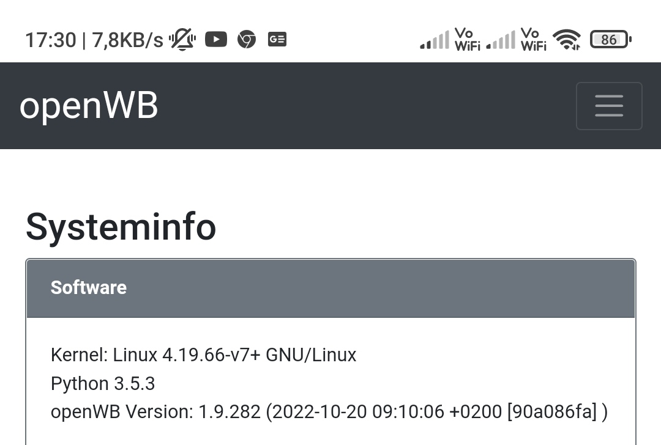This screenshot has width=661, height=445.
Task: Tap the first Vo WiFi indicator
Action: 468,39
